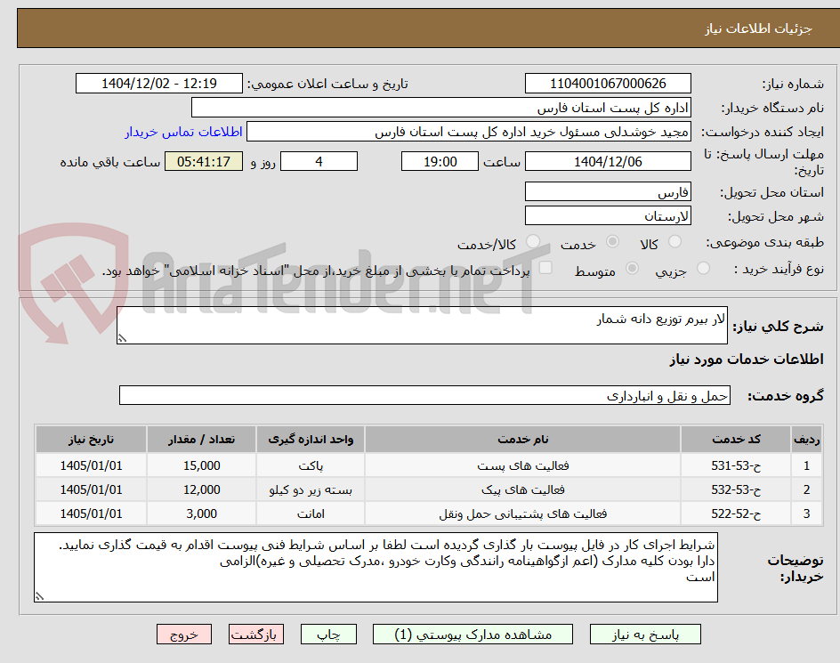The image size is (840, 663).
Task: Select the متوسط purchase type radio
Action: click(x=632, y=268)
